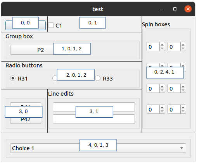197x163 pixels.
Task: Maximize the test window
Action: [175, 9]
